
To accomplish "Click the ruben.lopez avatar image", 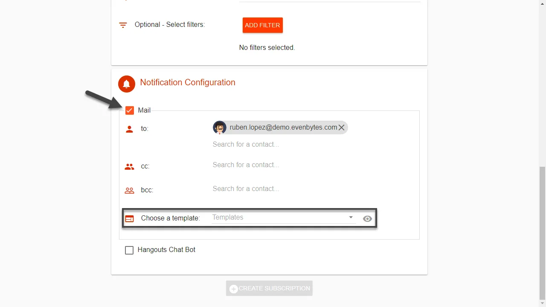I will click(x=220, y=127).
